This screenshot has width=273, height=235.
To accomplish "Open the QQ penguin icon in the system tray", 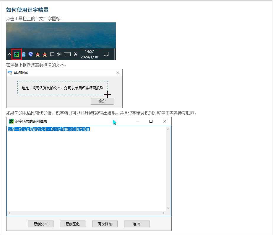I will tap(37, 54).
